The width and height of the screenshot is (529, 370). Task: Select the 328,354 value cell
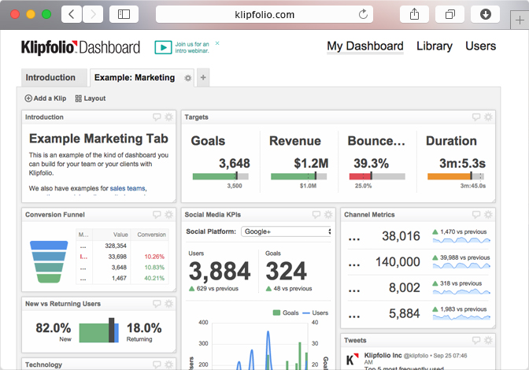coord(116,246)
